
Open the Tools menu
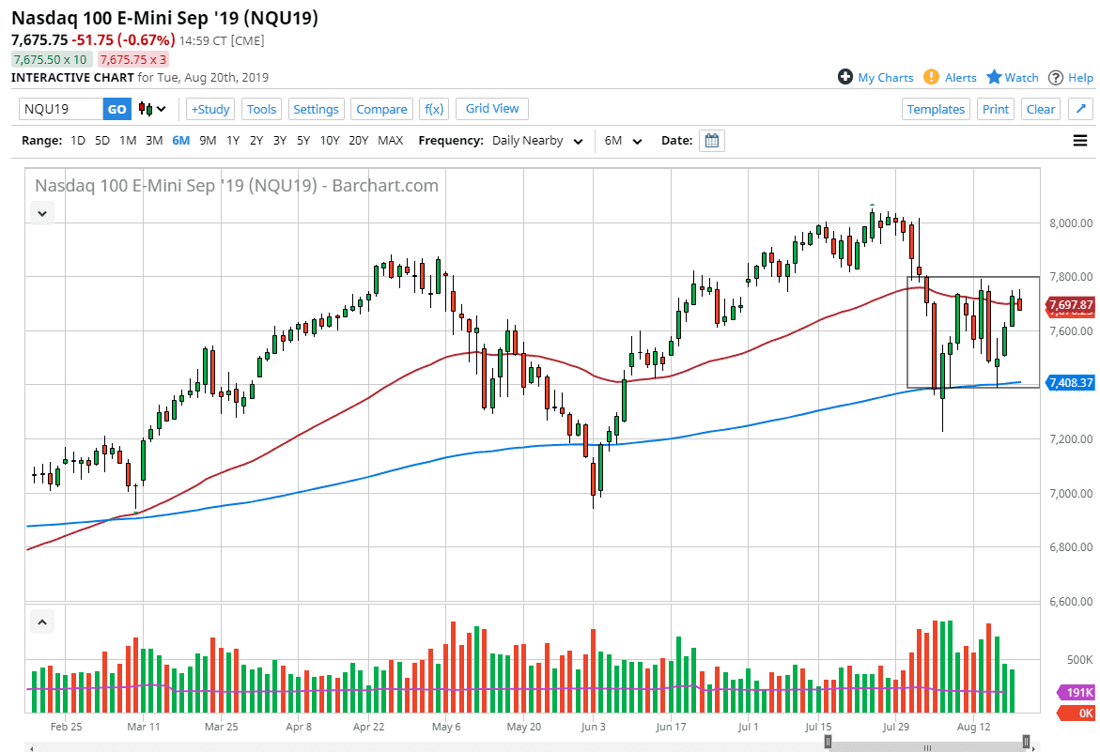261,109
